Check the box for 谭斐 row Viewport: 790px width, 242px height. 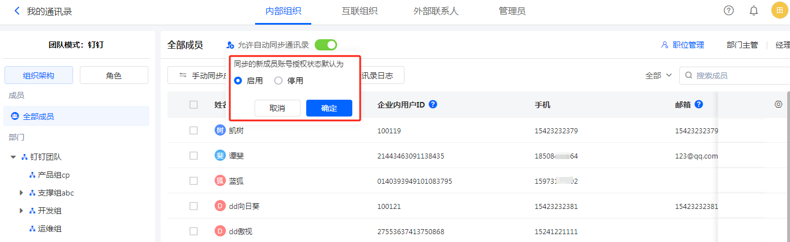point(193,156)
